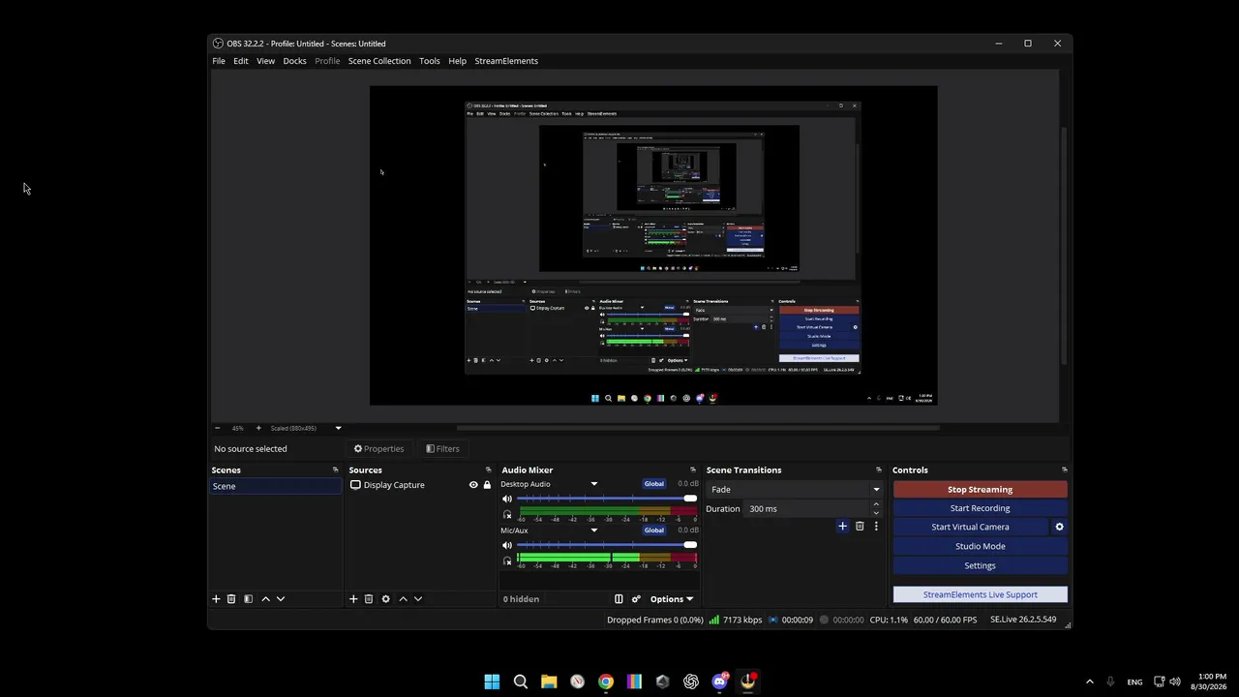Image resolution: width=1239 pixels, height=697 pixels.
Task: Remove selected scene using trash icon
Action: click(x=231, y=599)
